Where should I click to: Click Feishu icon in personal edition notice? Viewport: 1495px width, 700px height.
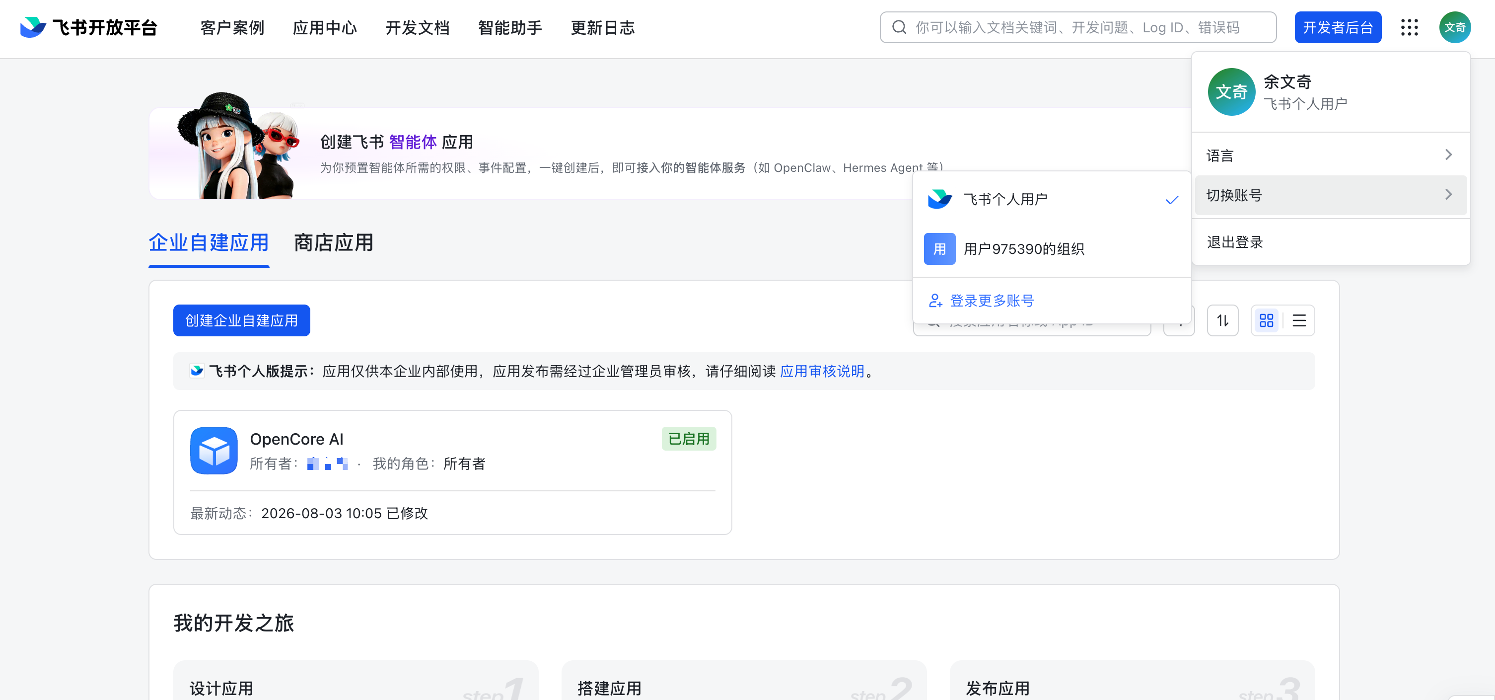(197, 371)
